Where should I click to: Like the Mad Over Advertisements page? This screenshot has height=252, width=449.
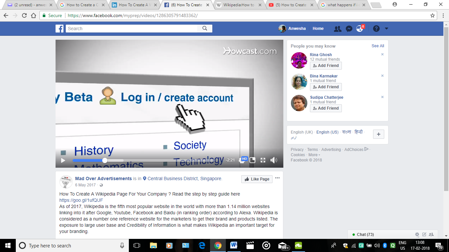point(257,179)
